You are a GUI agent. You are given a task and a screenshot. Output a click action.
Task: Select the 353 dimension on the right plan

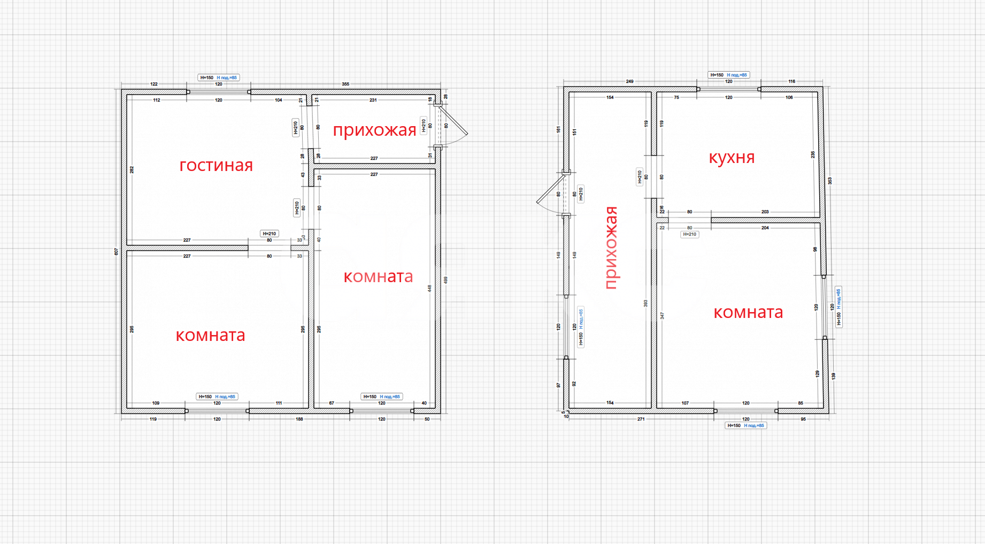[830, 181]
